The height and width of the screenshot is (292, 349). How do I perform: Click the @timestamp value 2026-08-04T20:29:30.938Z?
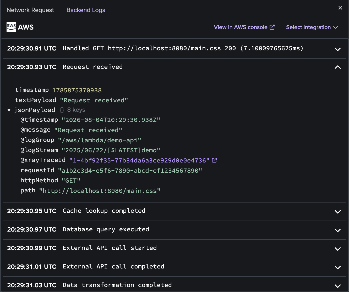point(111,120)
